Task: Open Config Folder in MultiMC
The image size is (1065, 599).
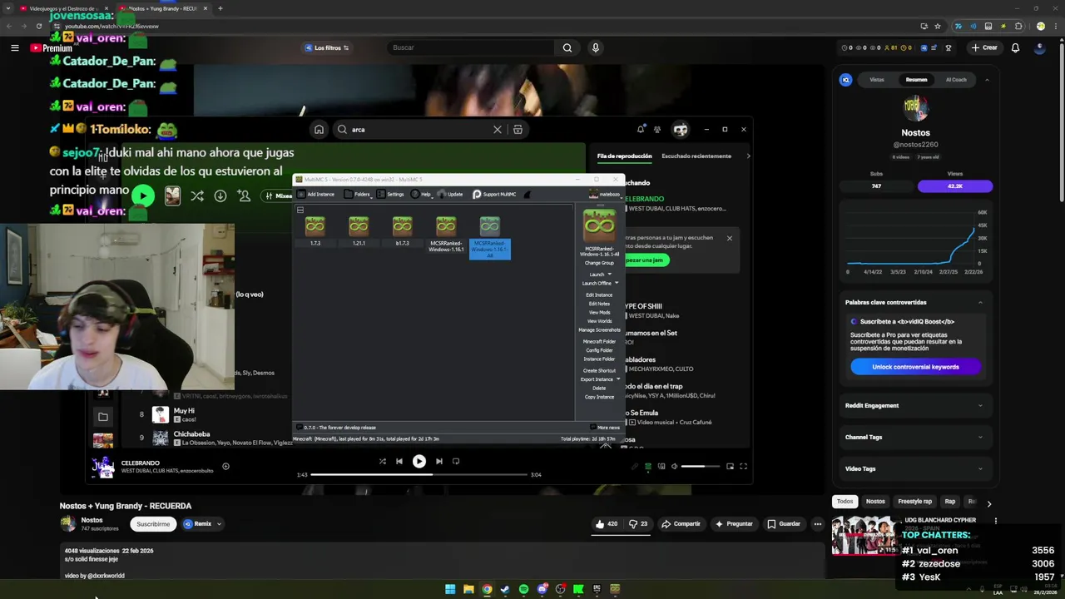Action: (599, 350)
